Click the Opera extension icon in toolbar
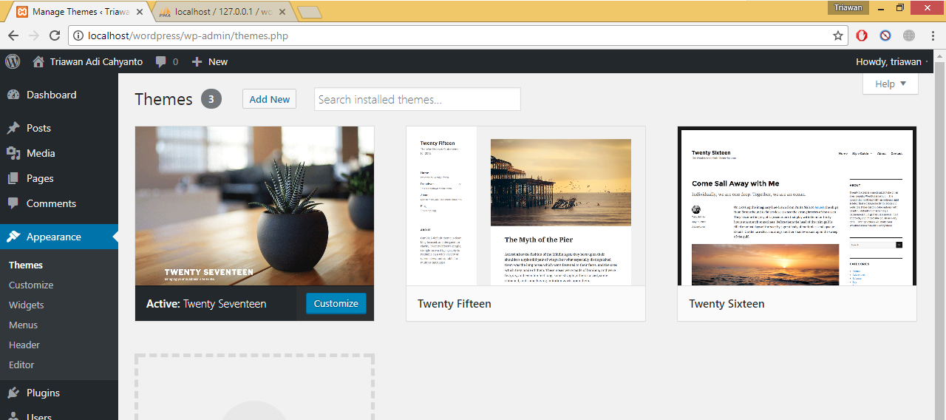Image resolution: width=946 pixels, height=420 pixels. [x=862, y=35]
